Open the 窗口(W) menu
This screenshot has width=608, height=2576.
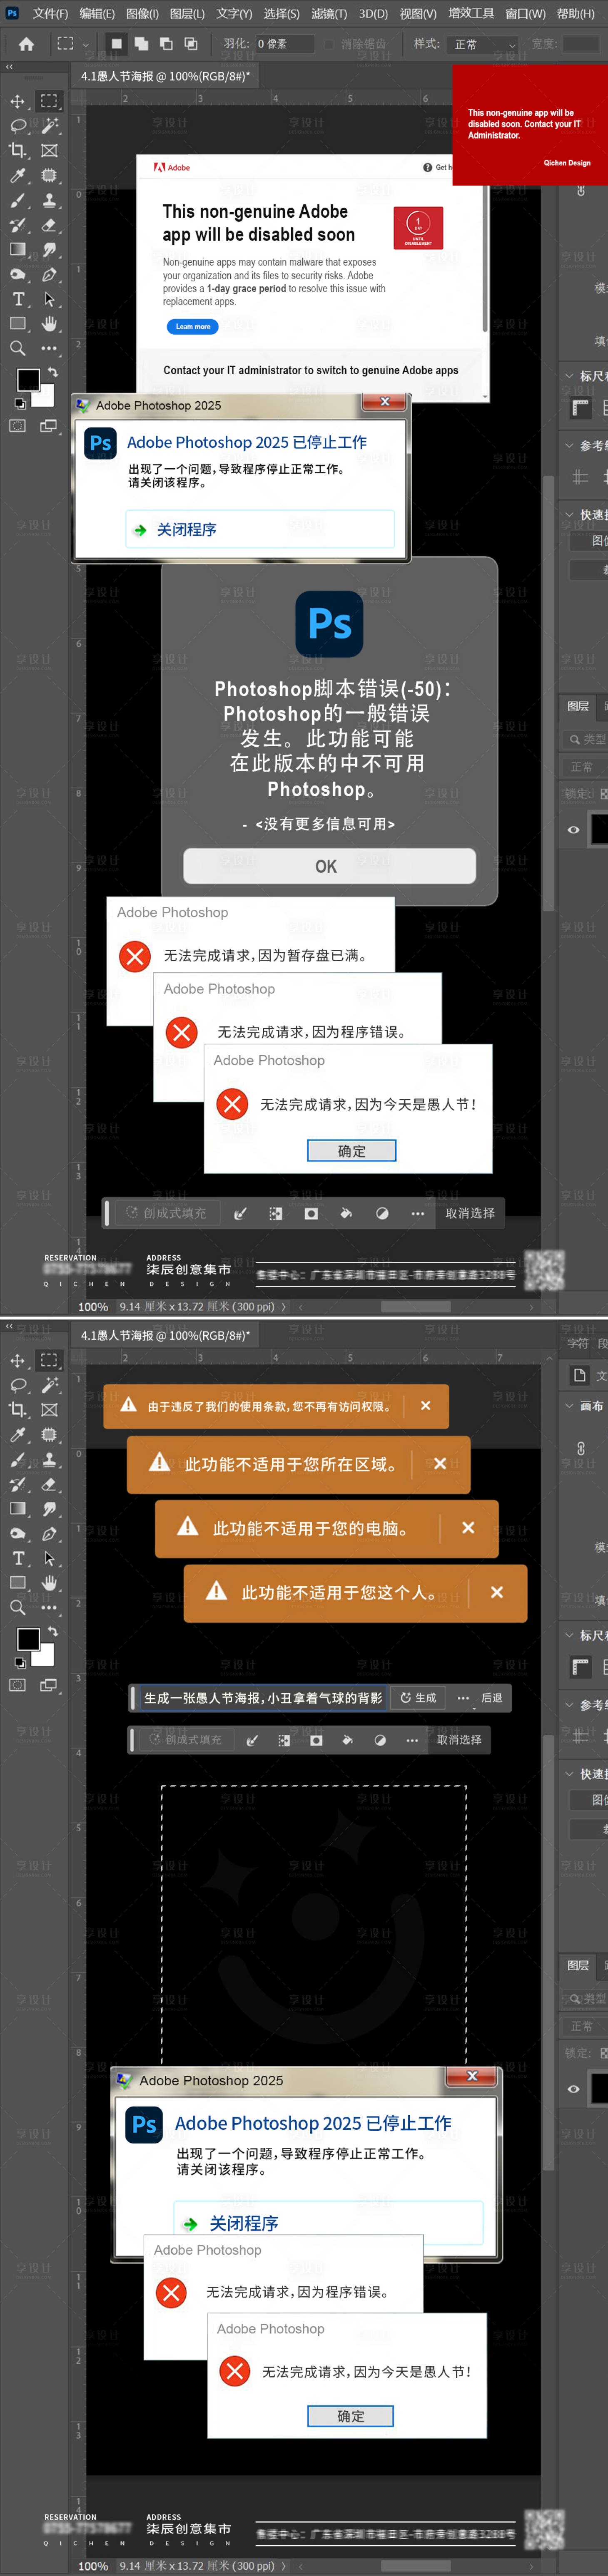[525, 14]
